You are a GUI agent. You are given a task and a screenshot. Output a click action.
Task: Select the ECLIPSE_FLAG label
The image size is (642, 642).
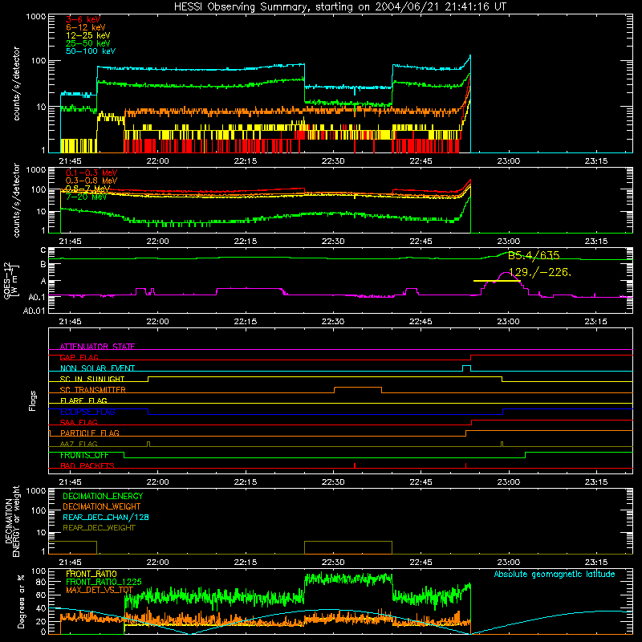87,412
